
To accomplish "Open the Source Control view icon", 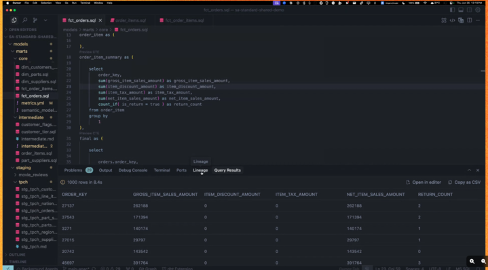I will coord(35,20).
